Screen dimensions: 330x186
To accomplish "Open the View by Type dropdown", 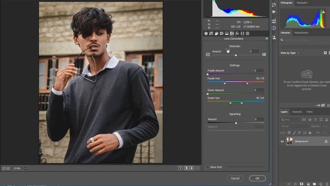I will coord(290,53).
